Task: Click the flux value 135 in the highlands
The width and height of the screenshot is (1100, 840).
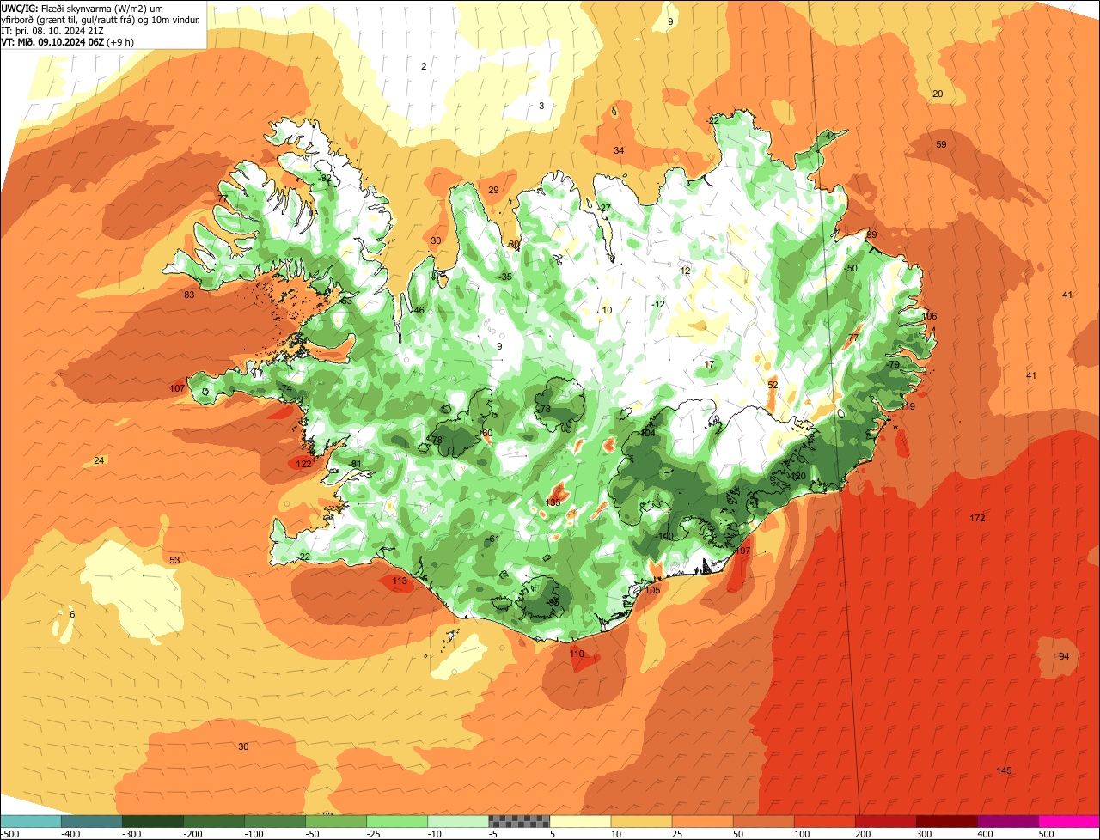Action: pos(553,502)
